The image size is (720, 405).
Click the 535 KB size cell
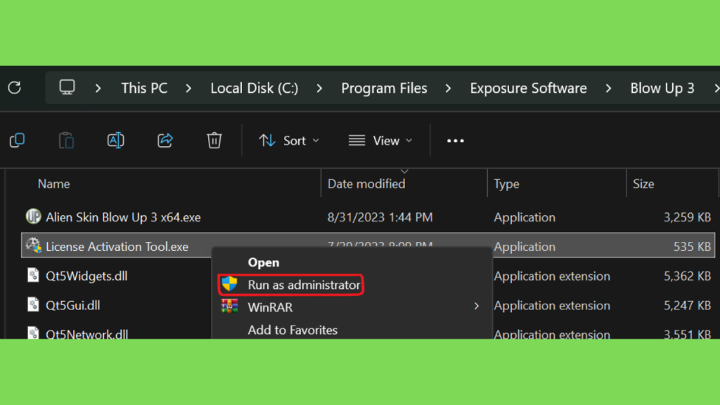[x=692, y=247]
